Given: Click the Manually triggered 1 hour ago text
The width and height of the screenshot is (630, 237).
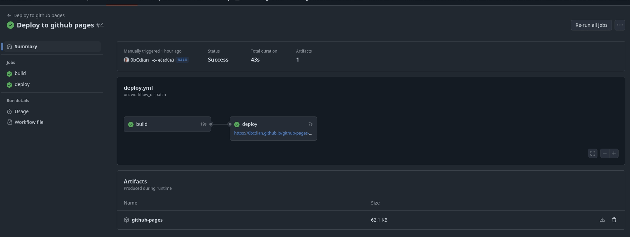Looking at the screenshot, I should pyautogui.click(x=153, y=51).
